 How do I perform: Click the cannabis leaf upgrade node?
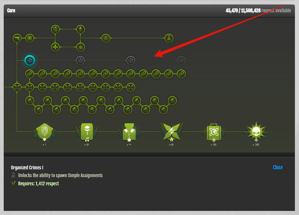81,47
